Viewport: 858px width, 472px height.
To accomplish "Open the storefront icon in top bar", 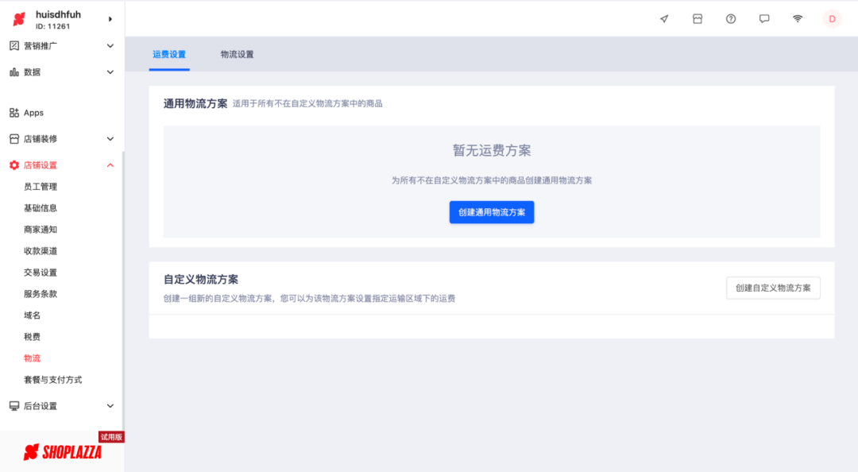I will point(698,19).
